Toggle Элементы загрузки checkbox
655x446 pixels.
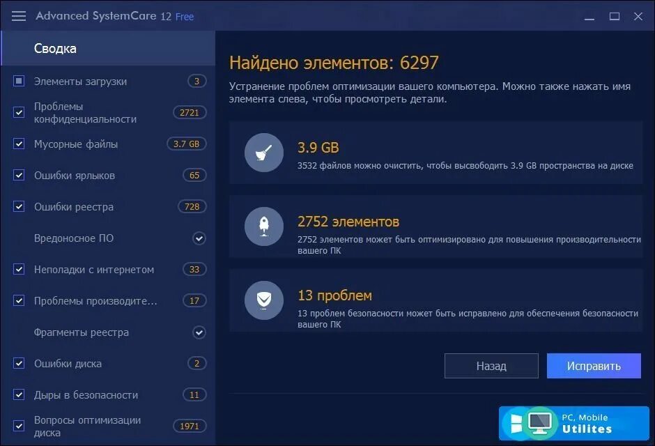point(19,81)
